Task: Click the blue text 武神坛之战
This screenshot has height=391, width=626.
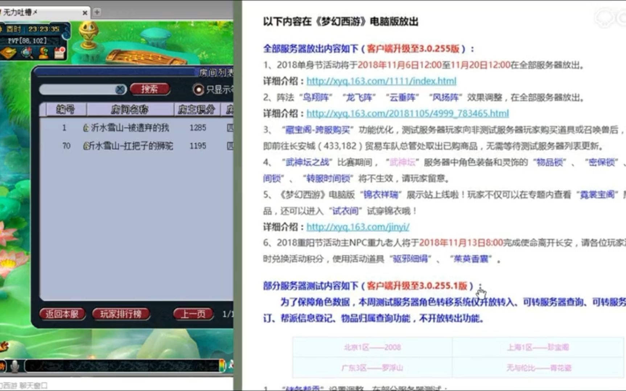Action: 307,162
